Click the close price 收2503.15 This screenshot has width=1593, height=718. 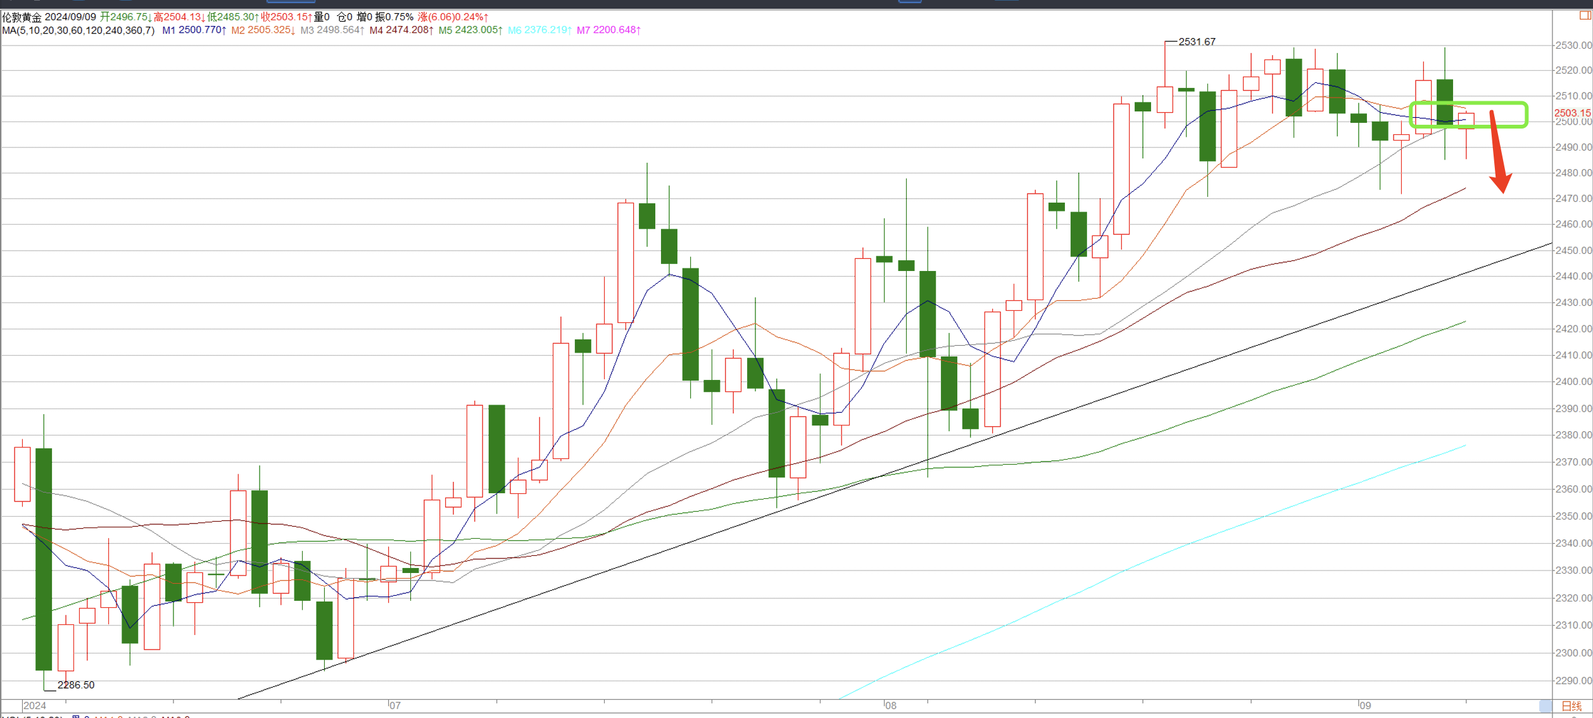(x=287, y=17)
